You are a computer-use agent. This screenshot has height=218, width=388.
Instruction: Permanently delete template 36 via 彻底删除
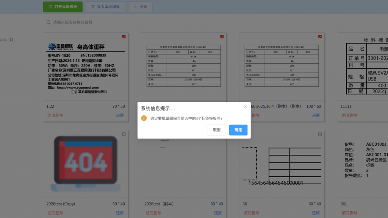(x=251, y=213)
